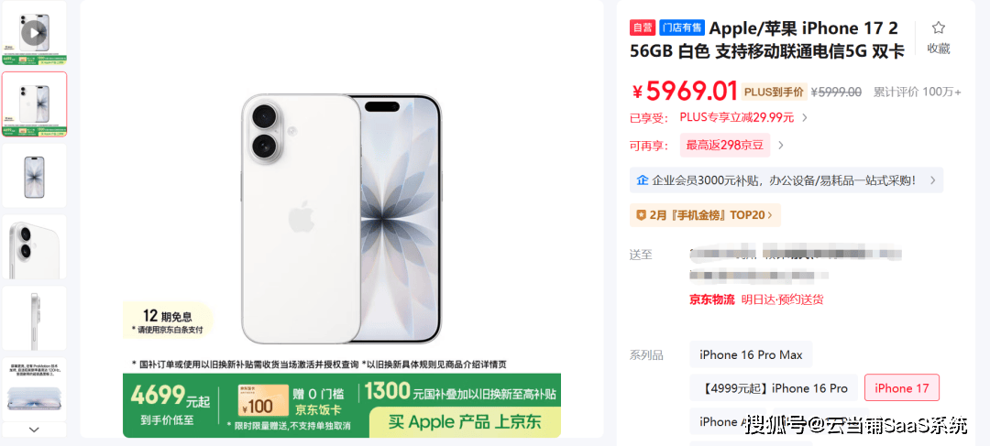Click the red 自营 tag

[x=642, y=27]
